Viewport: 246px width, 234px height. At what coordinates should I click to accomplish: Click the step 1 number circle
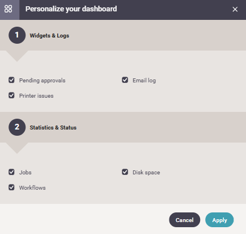pyautogui.click(x=17, y=35)
